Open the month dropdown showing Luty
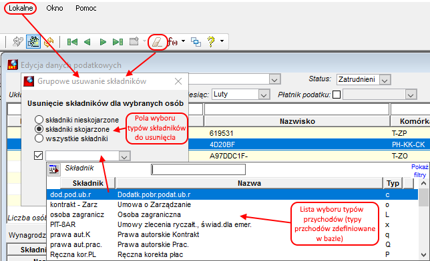This screenshot has width=430, height=261. click(x=264, y=95)
